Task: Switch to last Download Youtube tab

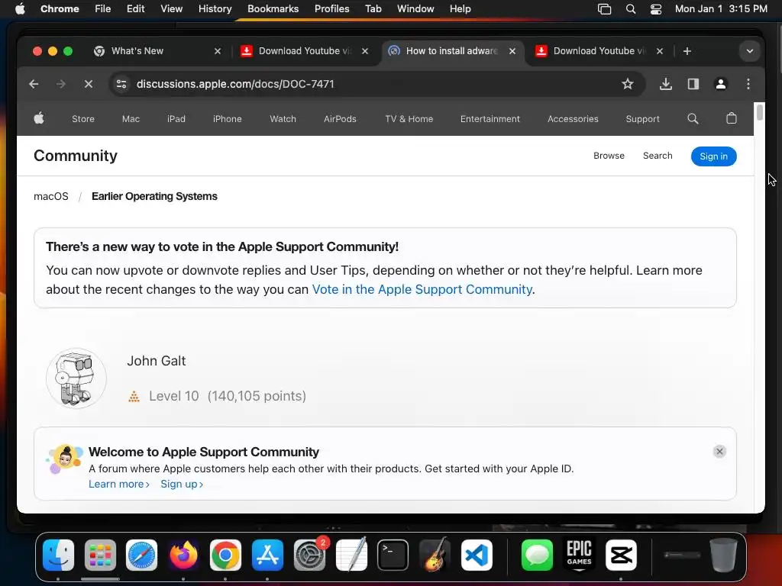Action: 599,51
